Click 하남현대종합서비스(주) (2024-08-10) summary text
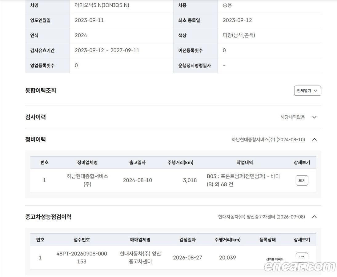Screen dimensions: 337x277 click(268, 139)
